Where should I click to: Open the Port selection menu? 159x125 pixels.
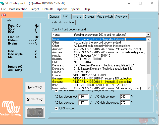pyautogui.click(x=18, y=9)
